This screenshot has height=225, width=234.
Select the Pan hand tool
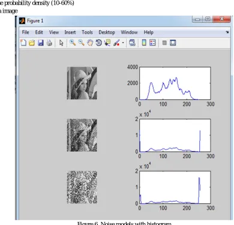click(x=90, y=43)
